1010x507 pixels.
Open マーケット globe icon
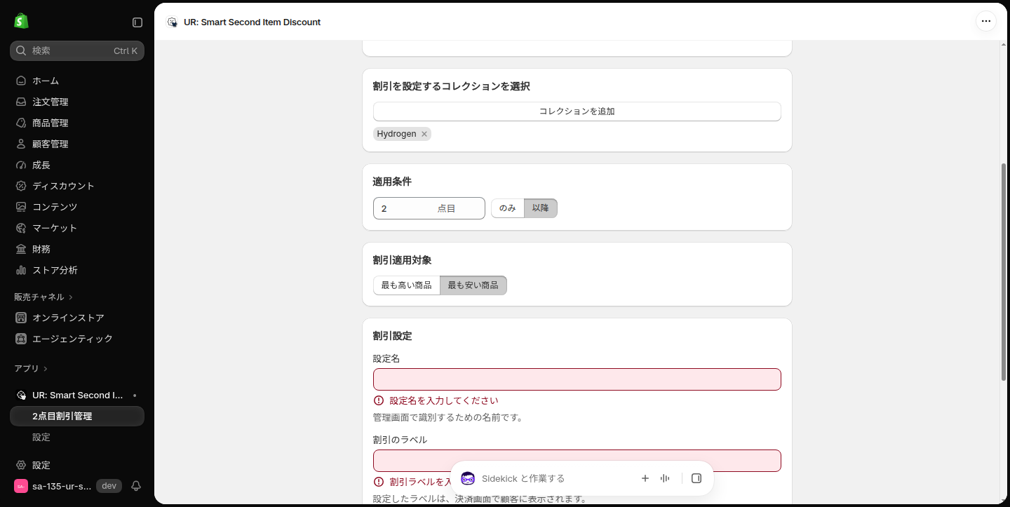tap(21, 228)
